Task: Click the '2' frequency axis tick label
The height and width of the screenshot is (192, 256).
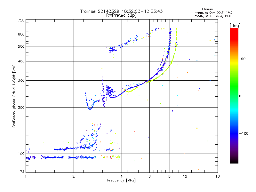Action: tap(74, 176)
